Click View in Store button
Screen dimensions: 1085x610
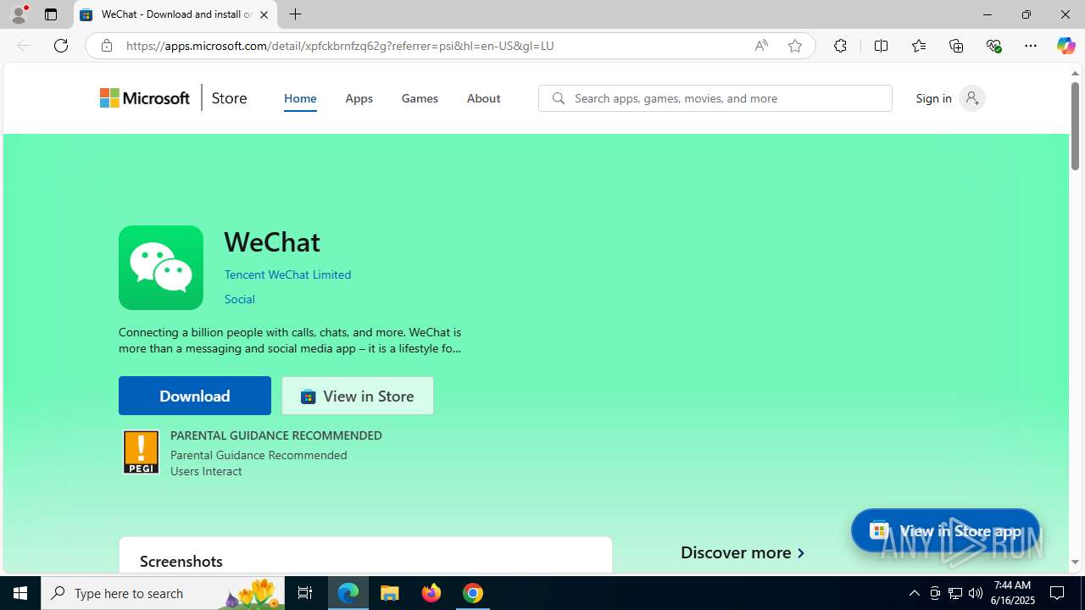[x=358, y=396]
